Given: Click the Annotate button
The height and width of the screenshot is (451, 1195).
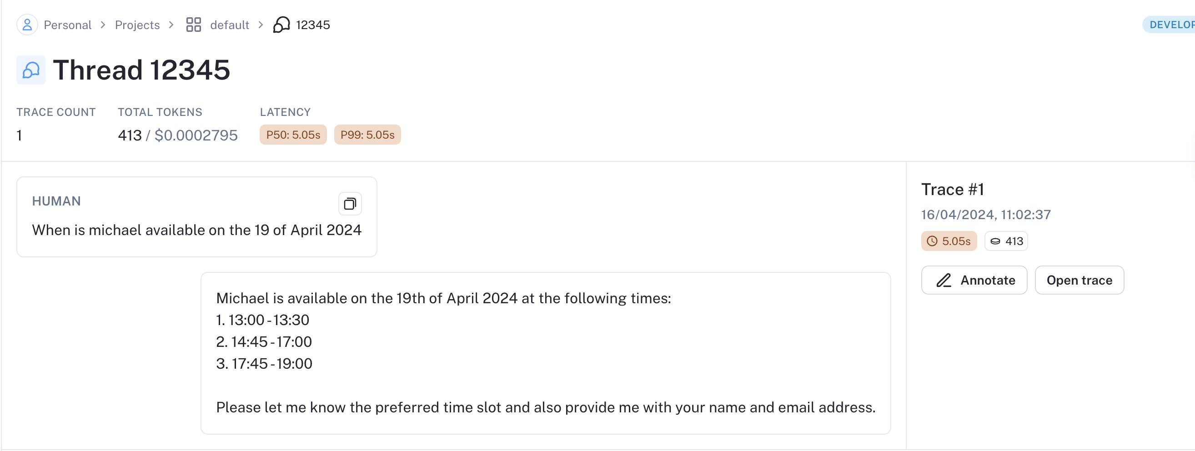Looking at the screenshot, I should click(x=974, y=280).
